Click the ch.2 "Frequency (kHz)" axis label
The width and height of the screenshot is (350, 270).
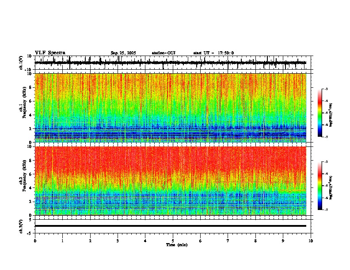pyautogui.click(x=24, y=176)
